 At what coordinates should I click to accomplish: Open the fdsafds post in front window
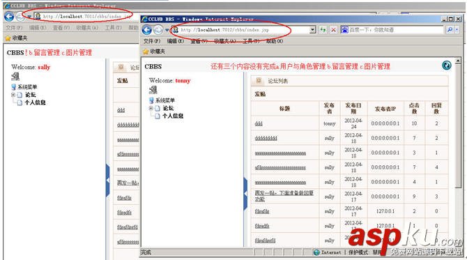tap(262, 211)
